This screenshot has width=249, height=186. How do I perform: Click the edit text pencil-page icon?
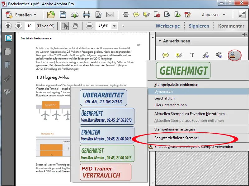click(99, 15)
